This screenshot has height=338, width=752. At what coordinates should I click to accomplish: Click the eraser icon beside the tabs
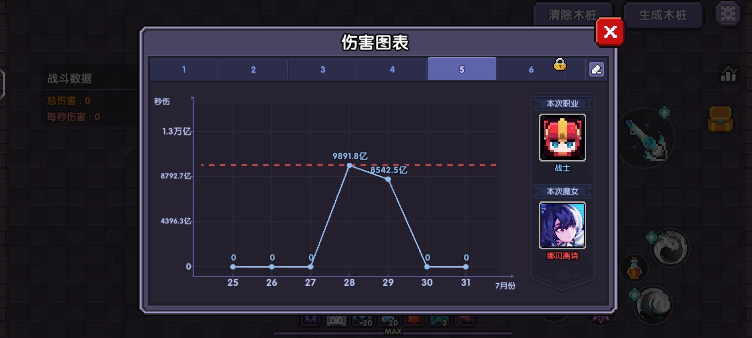pyautogui.click(x=596, y=69)
